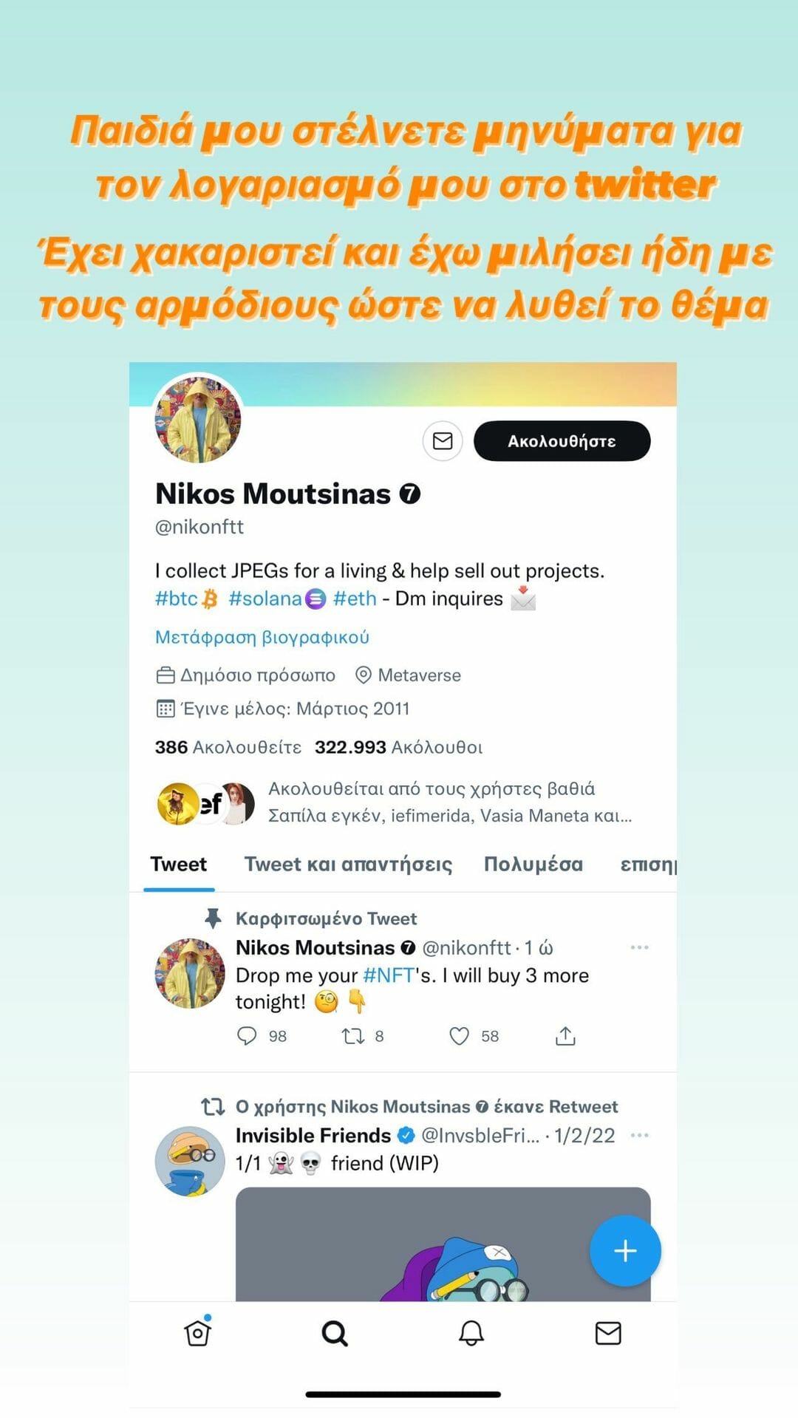Open the #btc hashtag
Viewport: 798px width, 1418px height.
pyautogui.click(x=177, y=599)
